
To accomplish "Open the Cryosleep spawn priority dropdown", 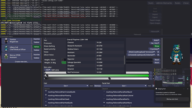I will (x=154, y=49).
